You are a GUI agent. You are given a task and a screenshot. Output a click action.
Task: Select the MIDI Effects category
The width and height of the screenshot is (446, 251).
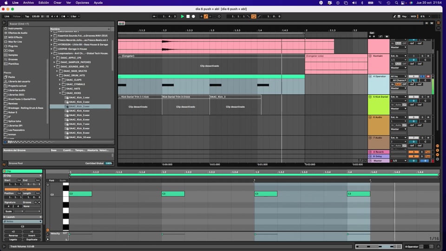(15, 37)
